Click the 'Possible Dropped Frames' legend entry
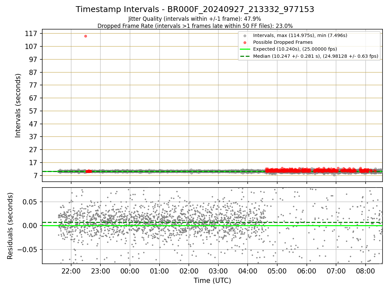This screenshot has height=292, width=390. tap(283, 42)
